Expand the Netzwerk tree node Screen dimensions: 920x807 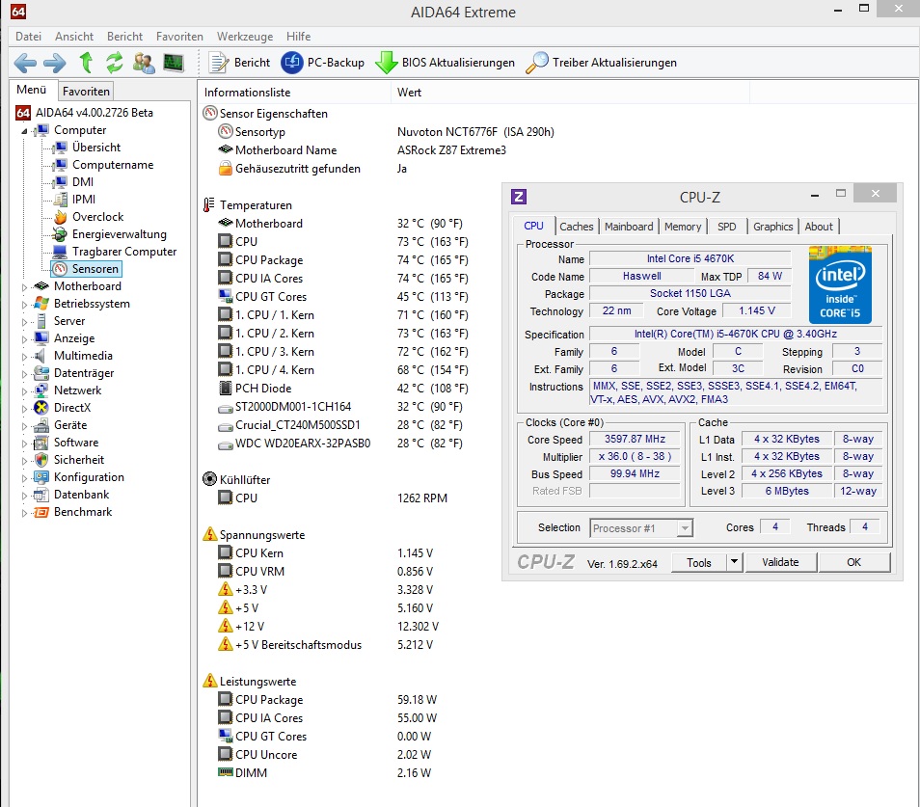(x=24, y=391)
